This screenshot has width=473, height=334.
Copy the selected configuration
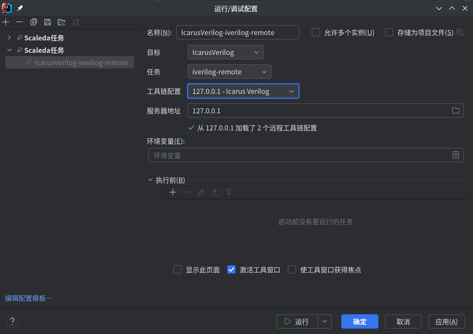34,22
